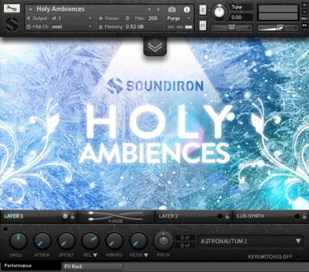Show instrument info with the i icon
Viewport: 309px width, 272px height.
(186, 10)
